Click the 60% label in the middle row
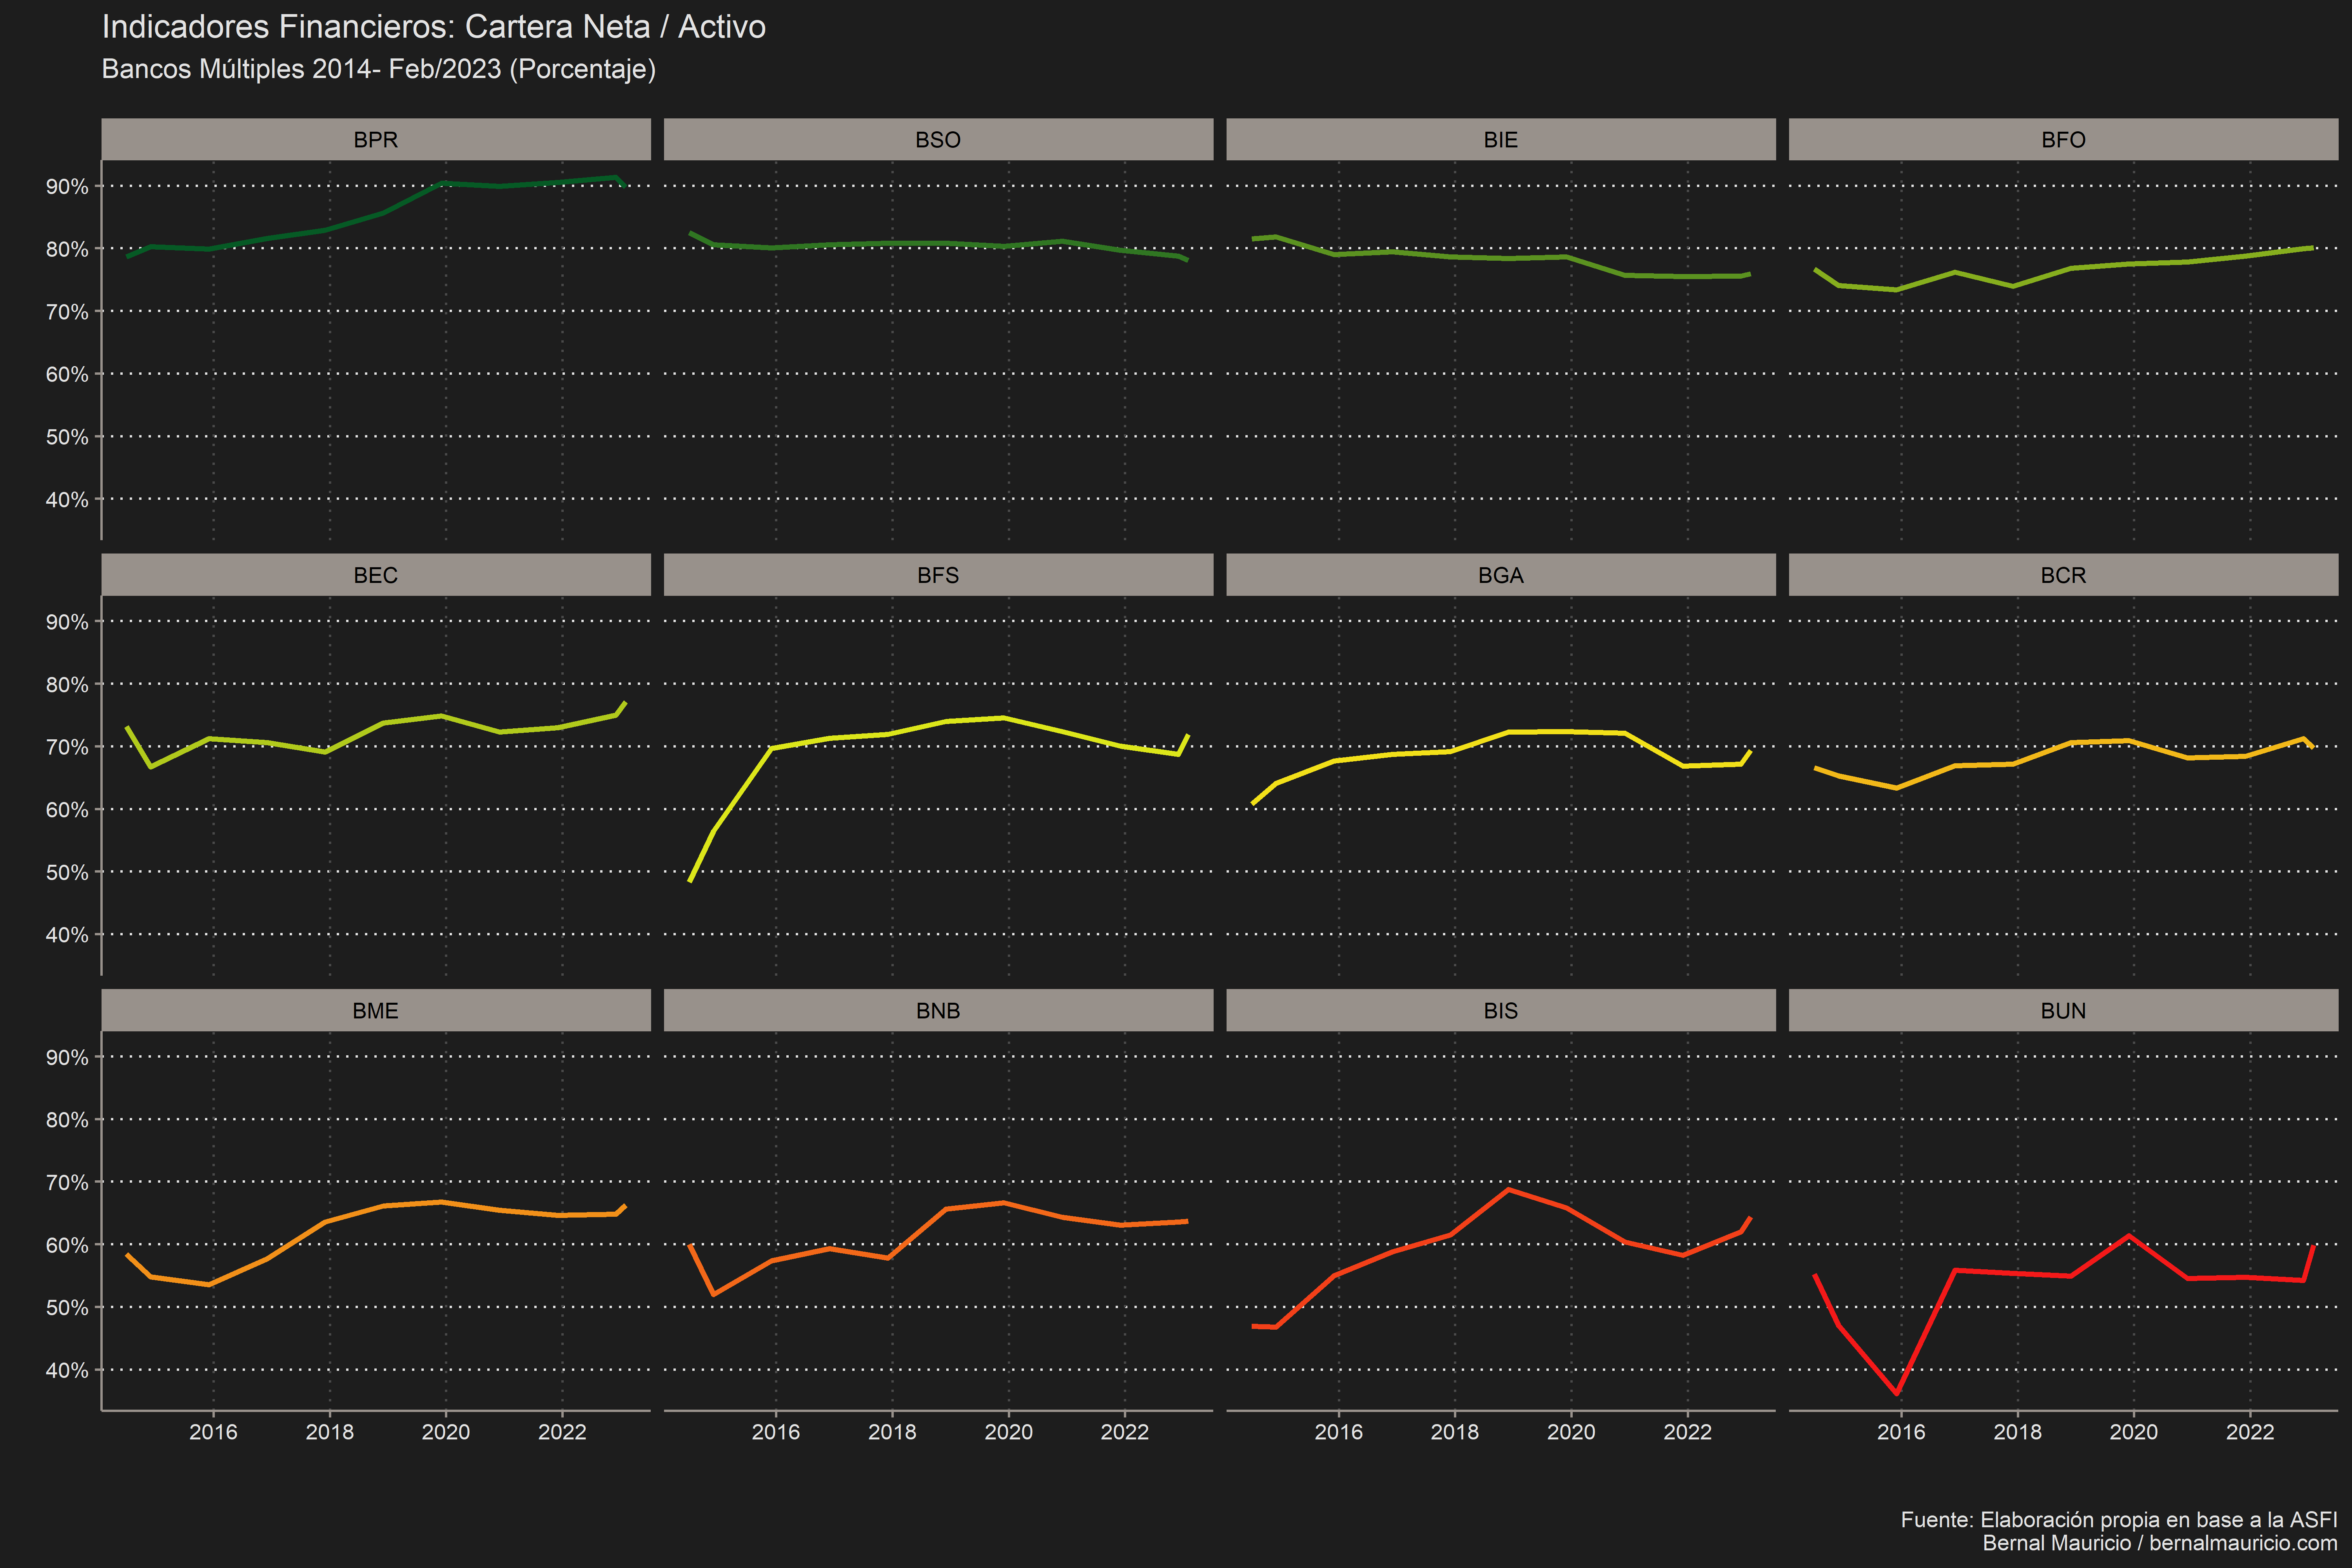Image resolution: width=2352 pixels, height=1568 pixels. [x=67, y=810]
